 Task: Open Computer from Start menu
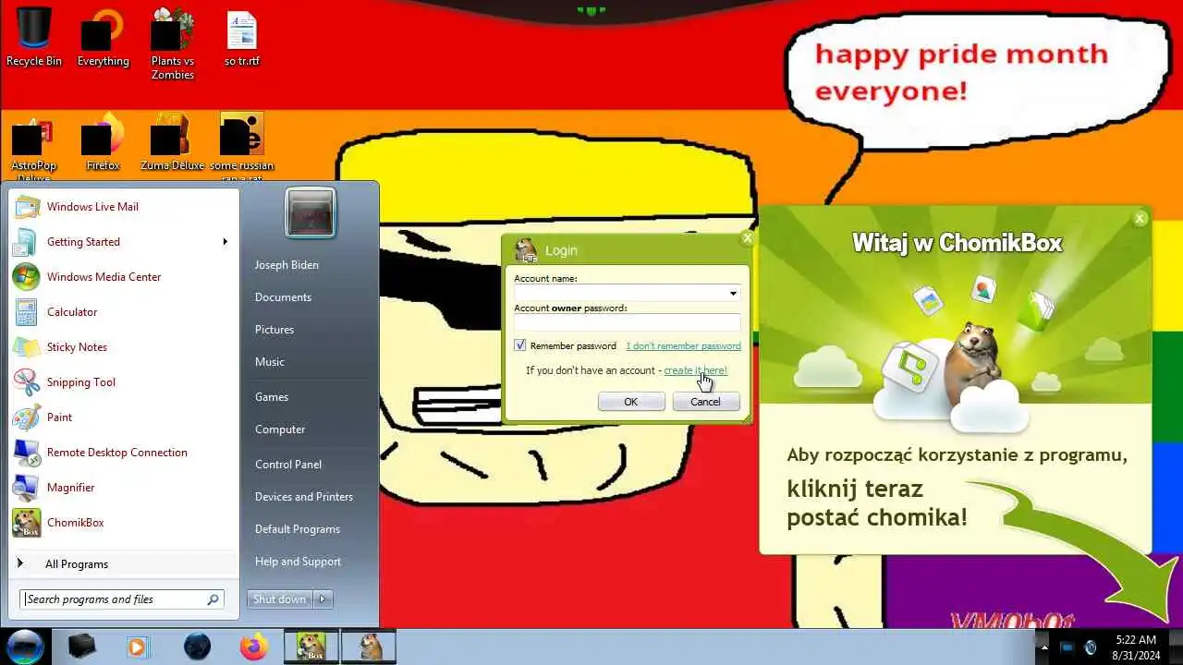[x=280, y=429]
